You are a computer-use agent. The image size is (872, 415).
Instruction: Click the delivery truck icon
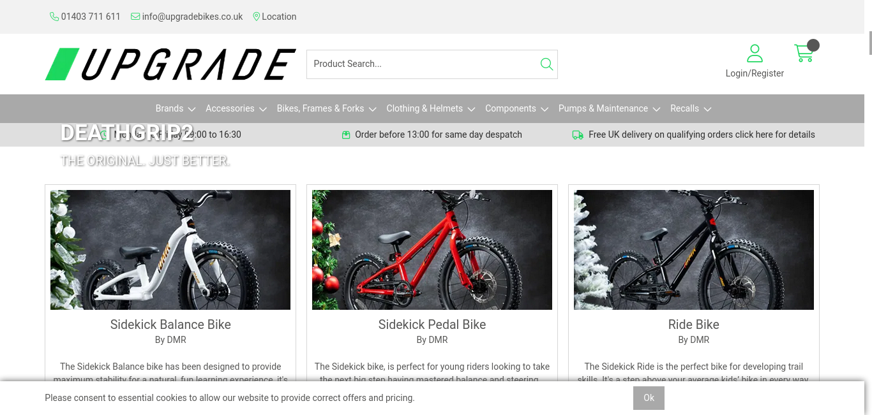click(578, 135)
